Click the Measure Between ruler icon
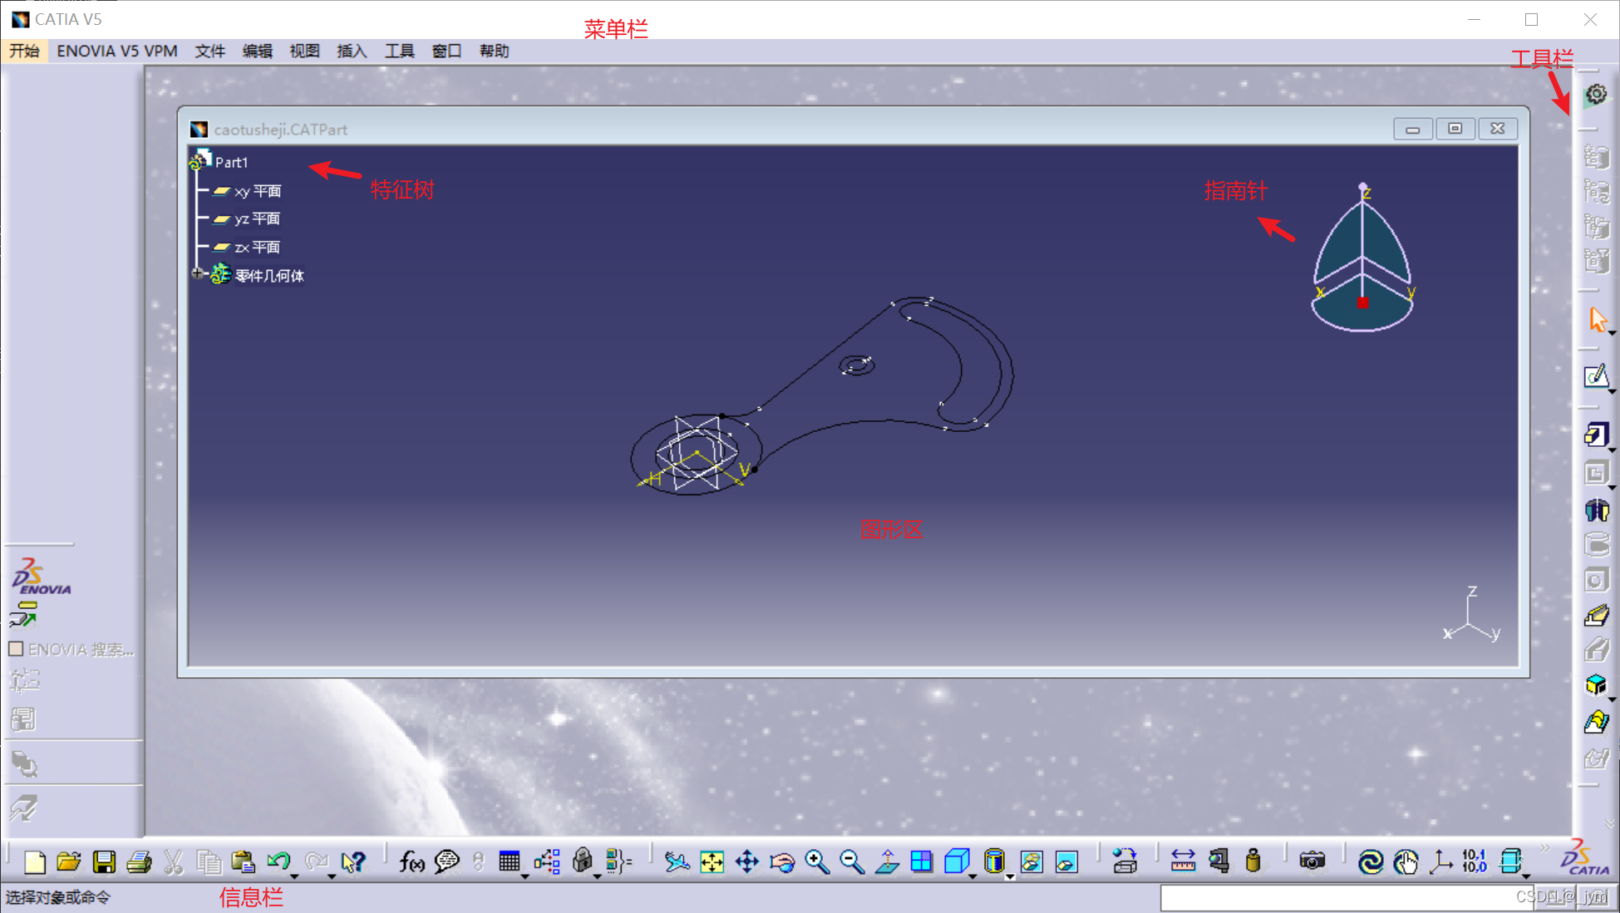 (1182, 861)
